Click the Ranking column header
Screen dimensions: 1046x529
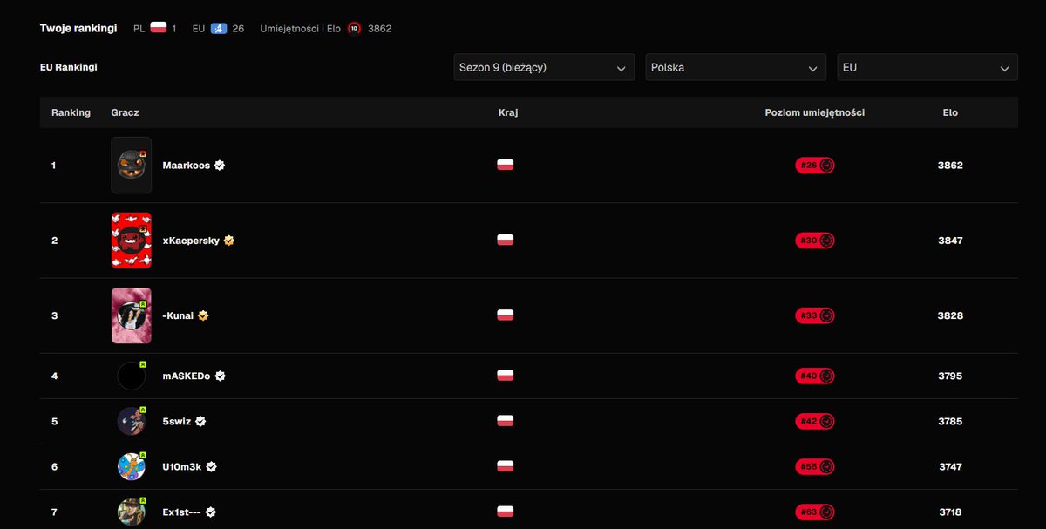coord(71,112)
